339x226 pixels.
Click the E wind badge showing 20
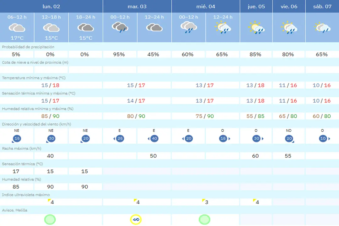(188, 138)
